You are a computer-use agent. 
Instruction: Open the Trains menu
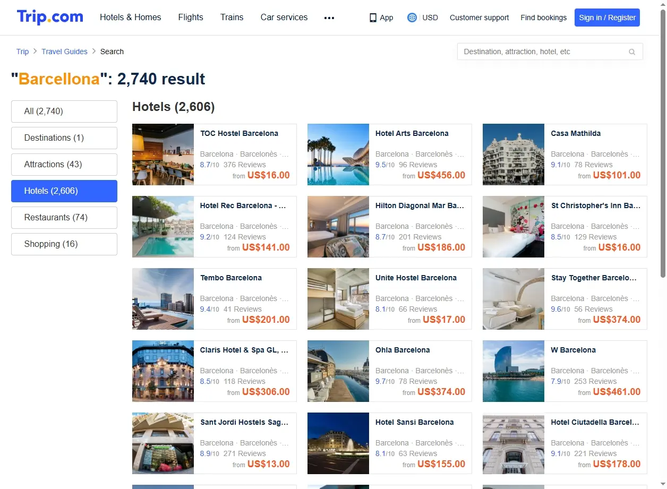(232, 18)
